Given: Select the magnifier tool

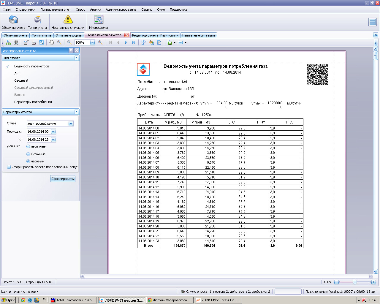Looking at the screenshot, I should coord(59,42).
